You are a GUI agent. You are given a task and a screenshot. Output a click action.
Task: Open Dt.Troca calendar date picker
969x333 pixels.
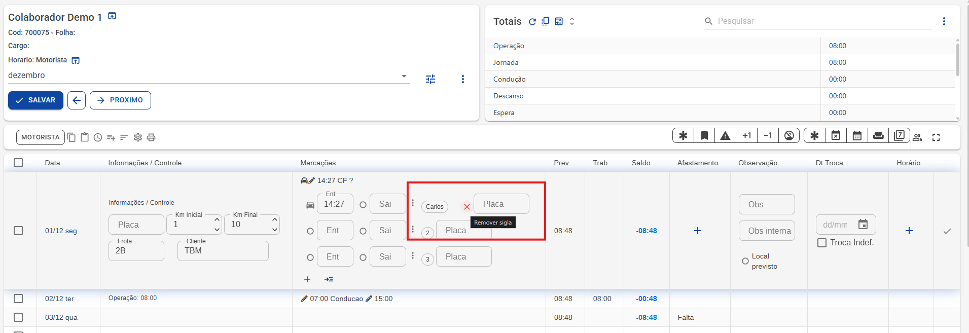pos(863,225)
